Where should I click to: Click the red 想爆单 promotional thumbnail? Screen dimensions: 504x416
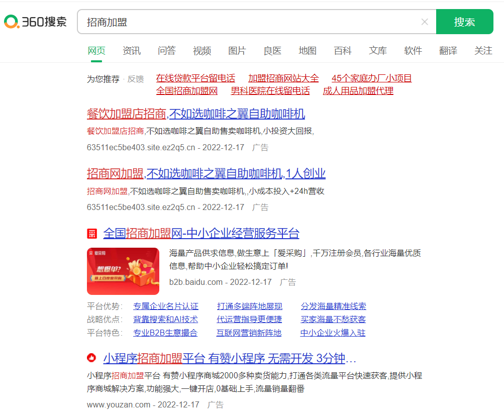click(123, 271)
